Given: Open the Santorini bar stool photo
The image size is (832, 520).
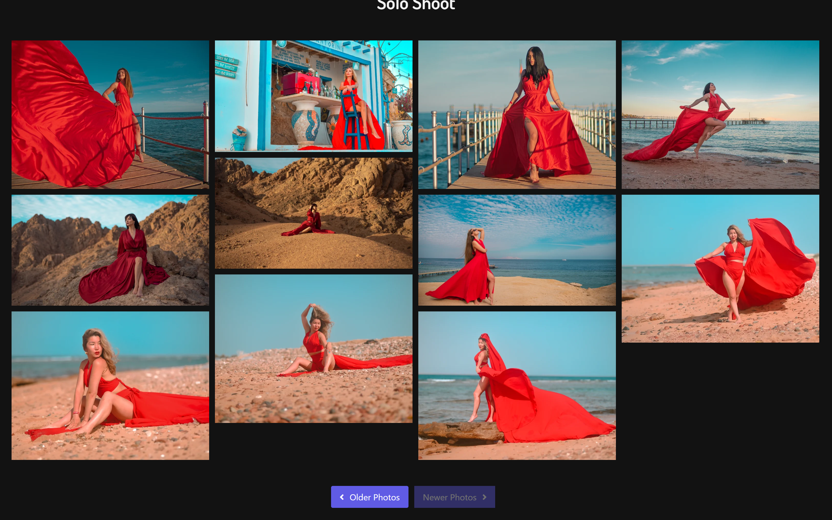Looking at the screenshot, I should (x=313, y=96).
